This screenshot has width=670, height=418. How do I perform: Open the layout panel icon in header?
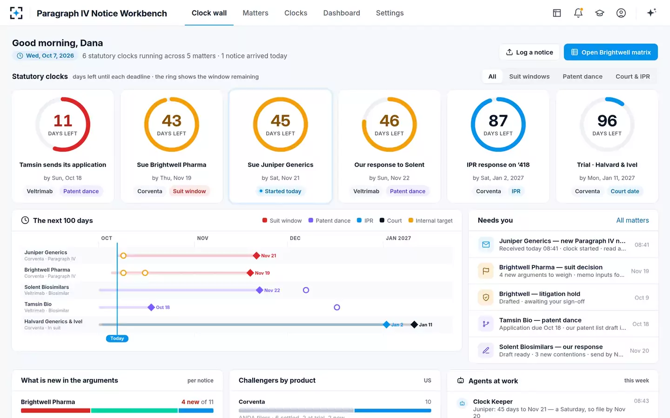point(557,13)
